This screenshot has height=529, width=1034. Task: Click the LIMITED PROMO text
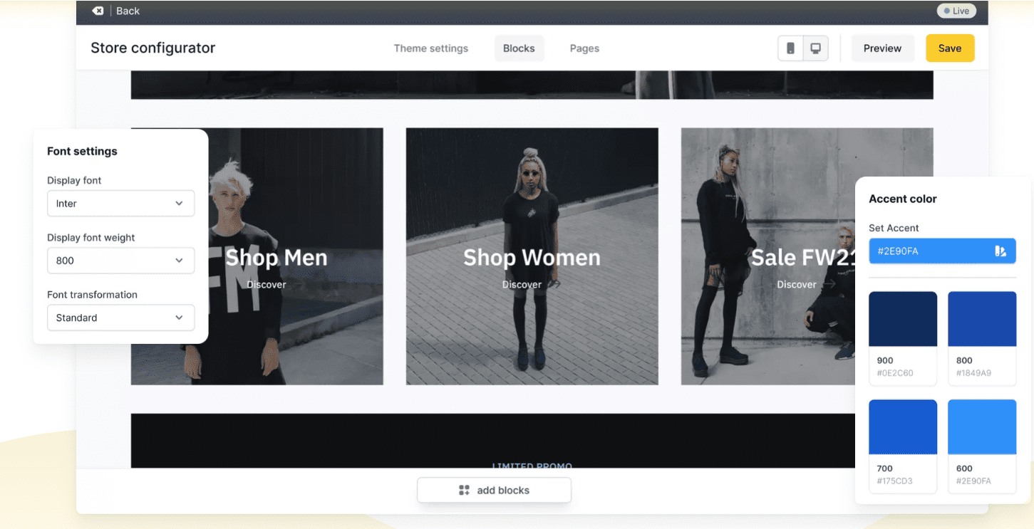tap(532, 466)
